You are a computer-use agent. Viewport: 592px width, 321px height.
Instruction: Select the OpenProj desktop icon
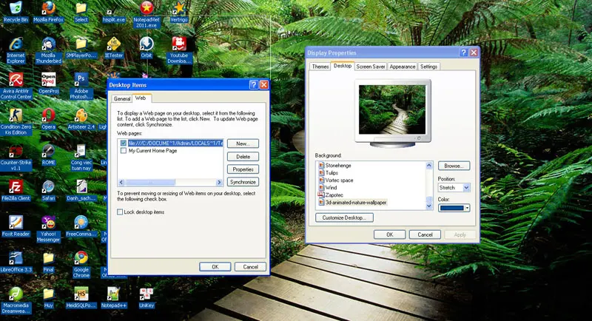48,83
